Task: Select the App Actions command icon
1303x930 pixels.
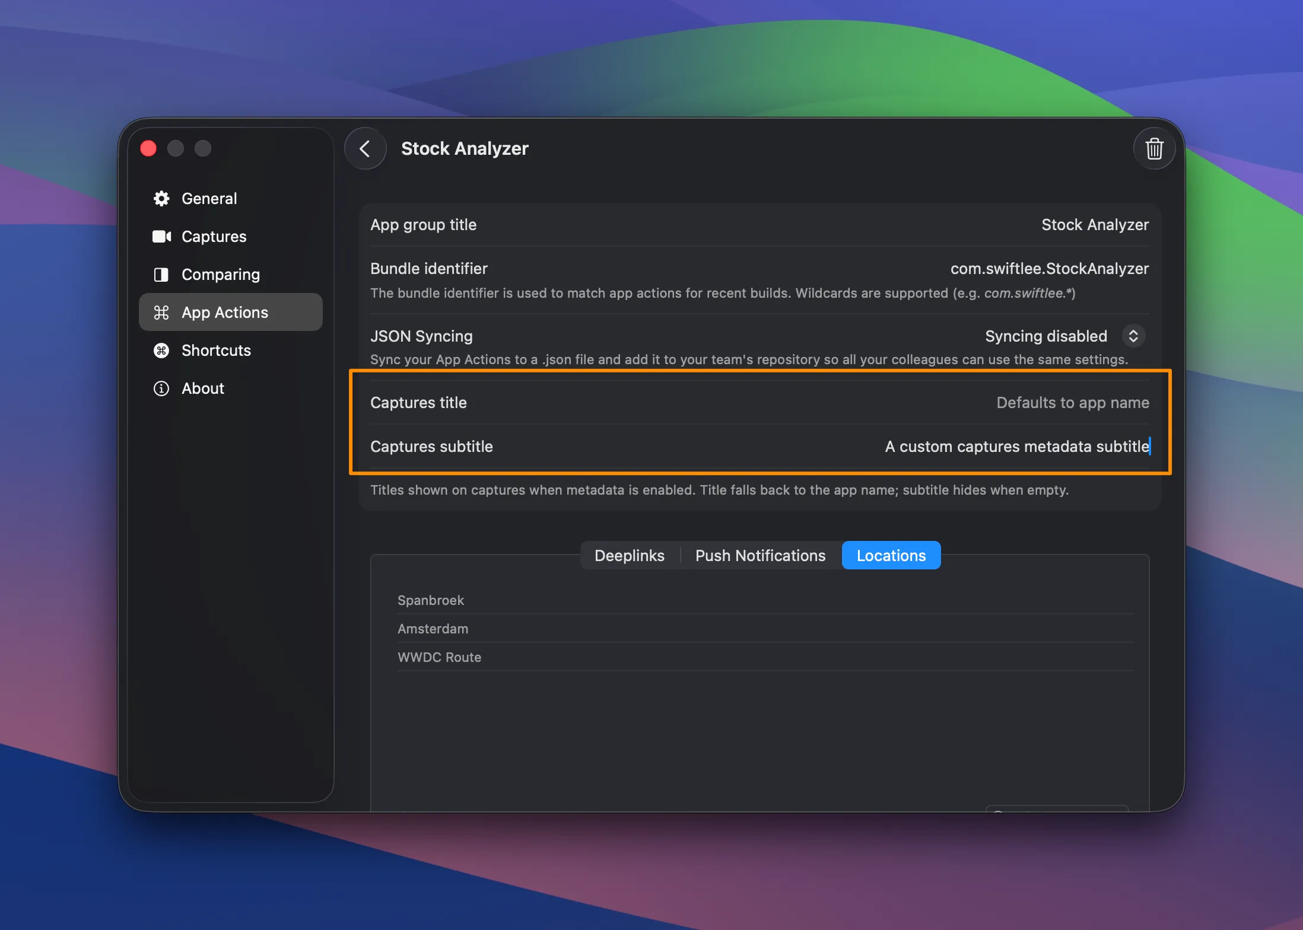Action: 163,312
